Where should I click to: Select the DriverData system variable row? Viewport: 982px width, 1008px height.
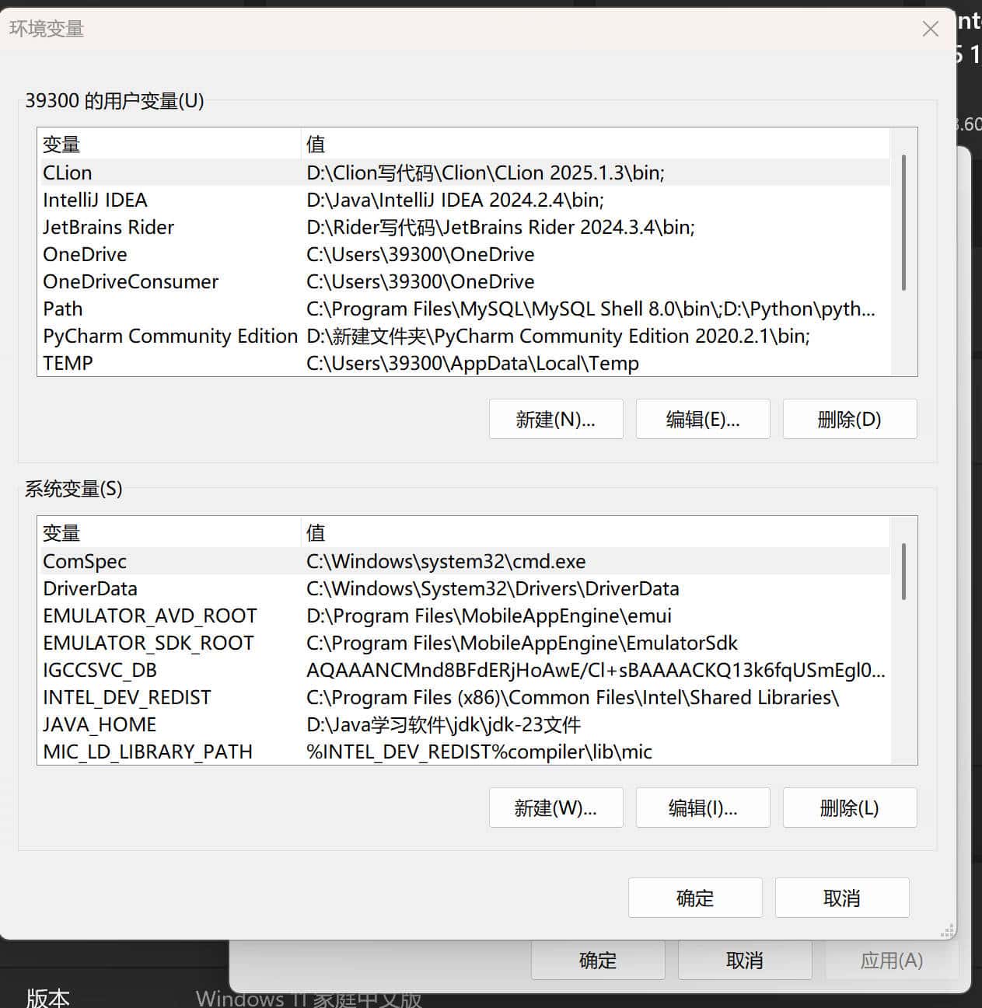point(463,588)
